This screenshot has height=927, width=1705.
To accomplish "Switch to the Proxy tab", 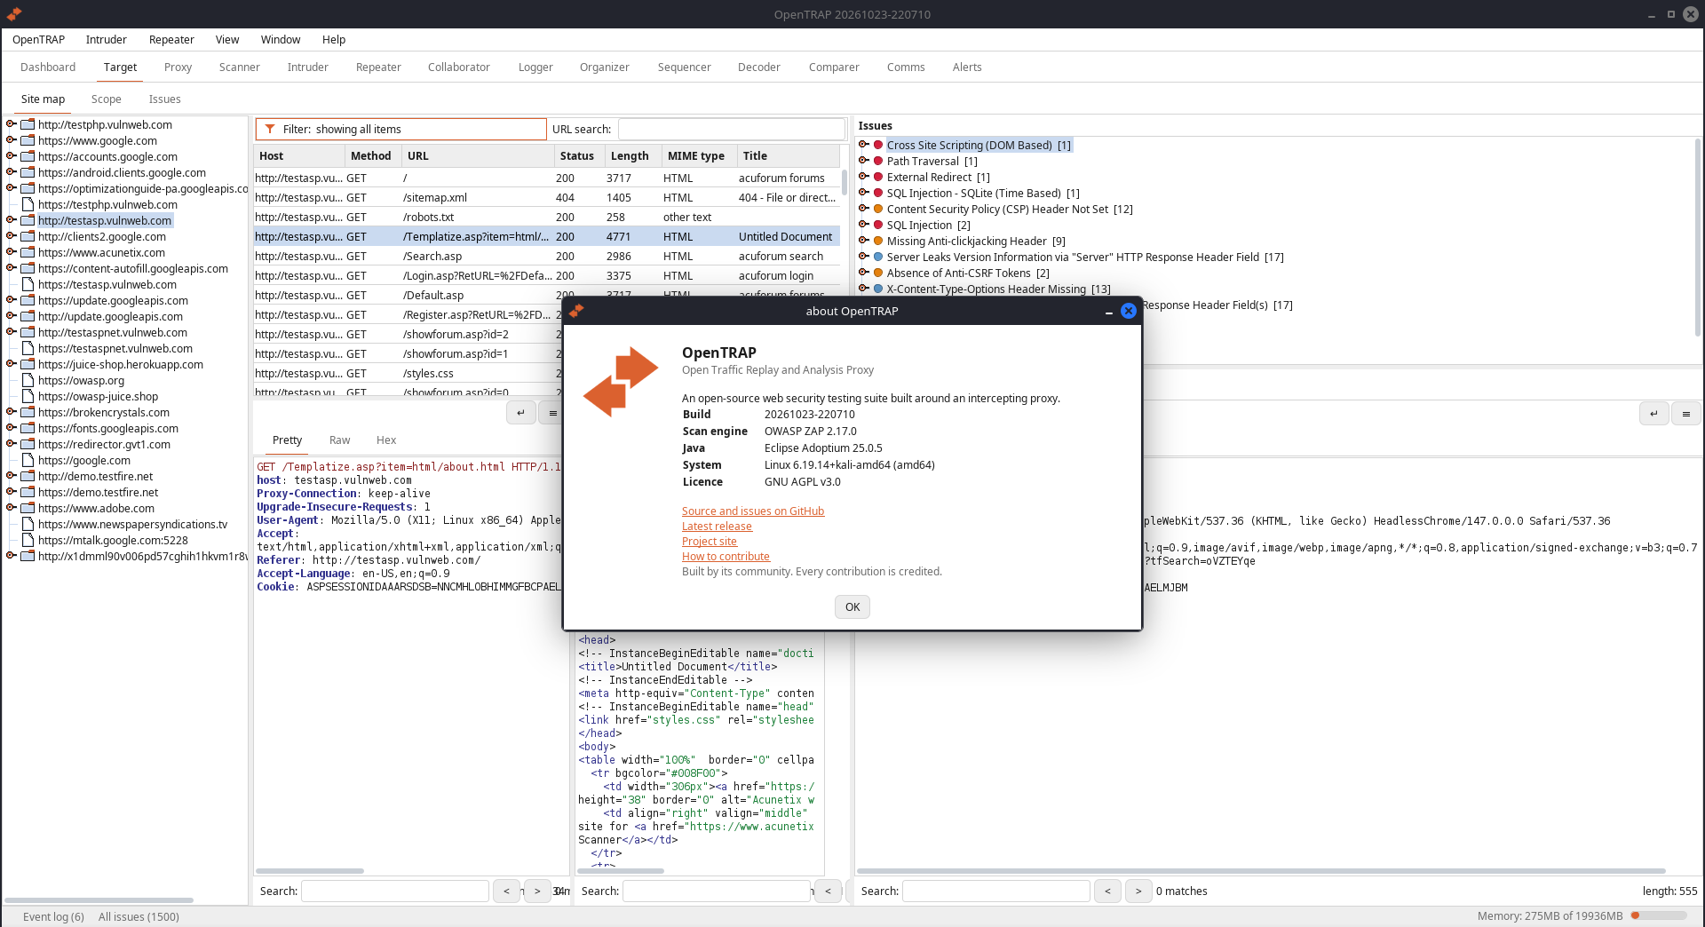I will tap(178, 67).
